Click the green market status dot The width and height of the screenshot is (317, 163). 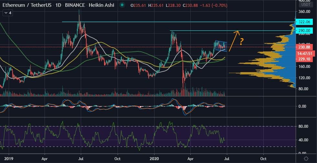(122, 5)
